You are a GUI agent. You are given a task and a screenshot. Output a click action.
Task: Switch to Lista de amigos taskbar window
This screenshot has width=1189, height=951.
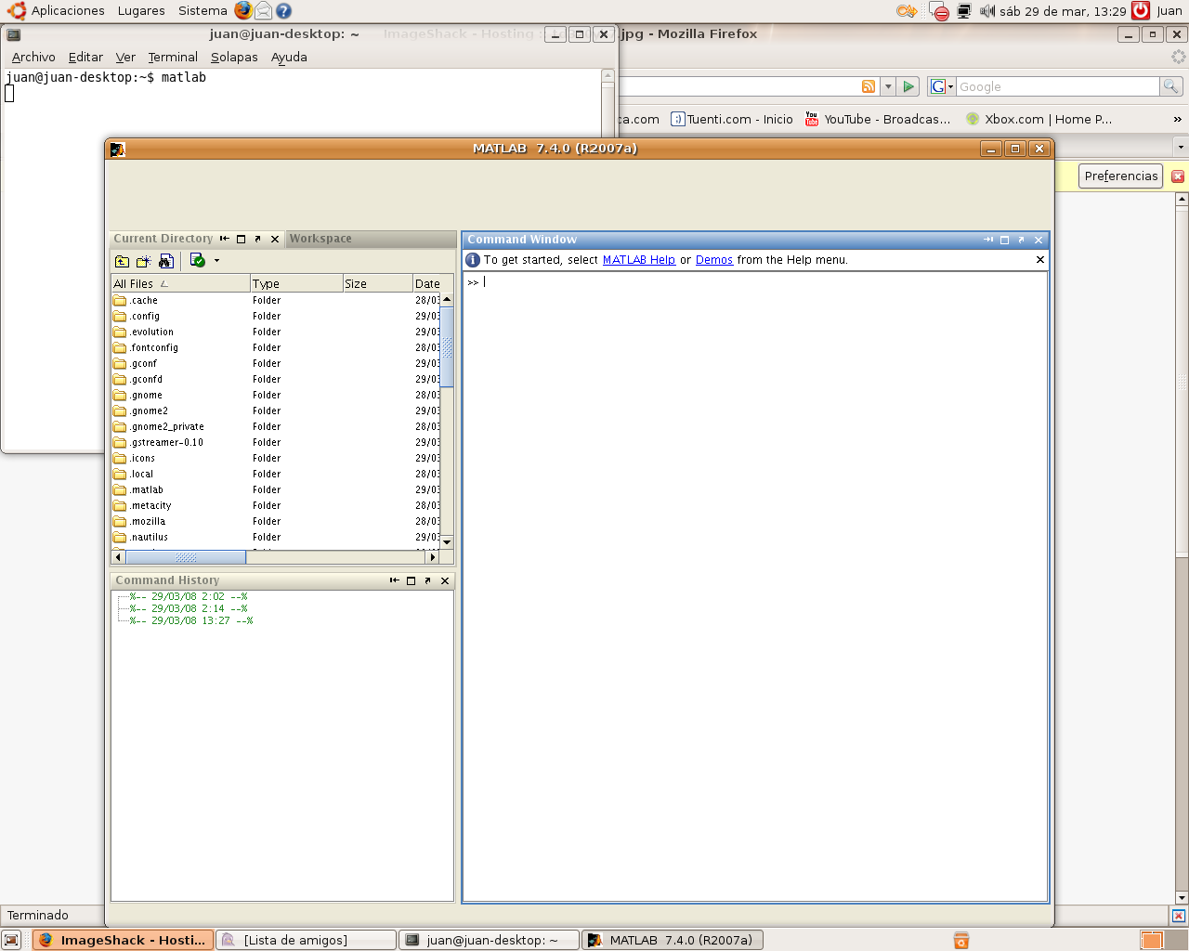pyautogui.click(x=306, y=940)
